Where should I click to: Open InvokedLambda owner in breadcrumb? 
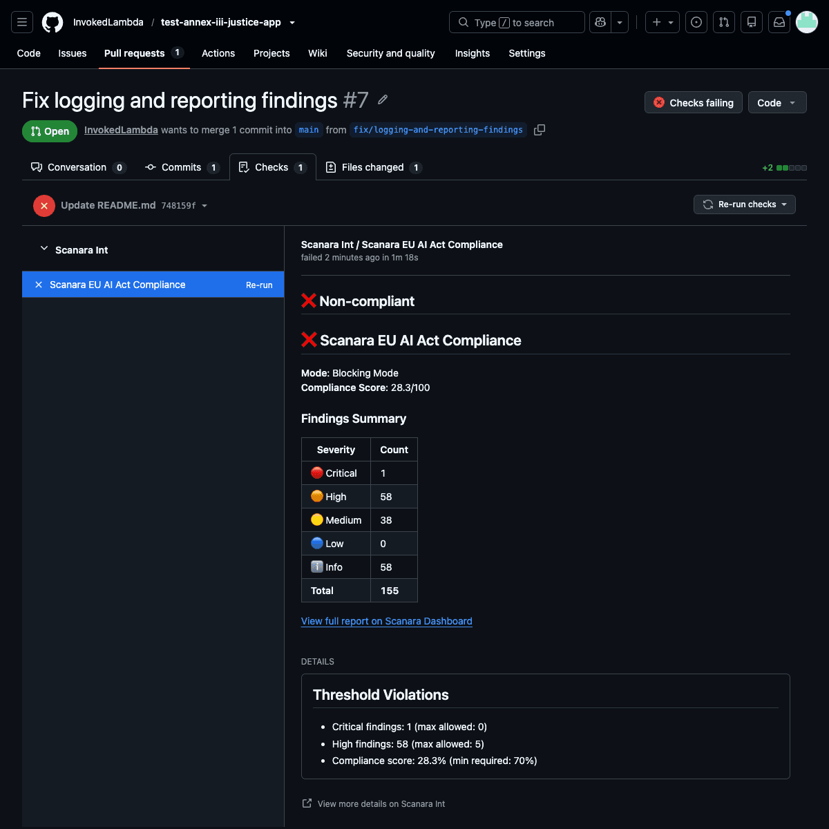coord(108,22)
